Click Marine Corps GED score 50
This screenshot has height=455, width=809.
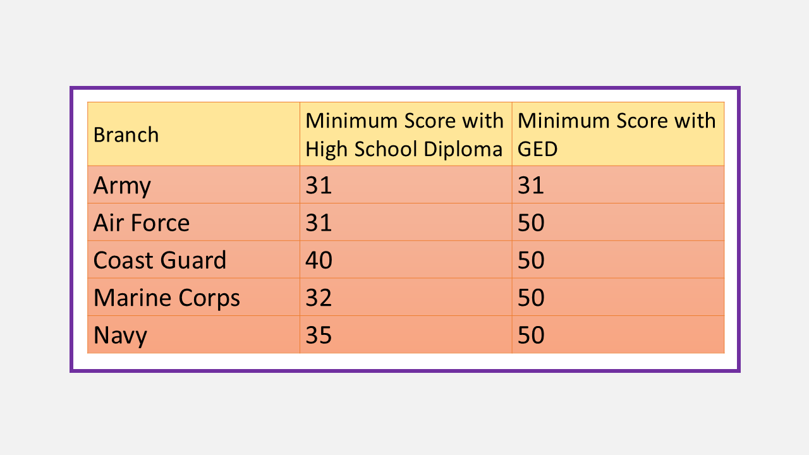click(x=531, y=297)
